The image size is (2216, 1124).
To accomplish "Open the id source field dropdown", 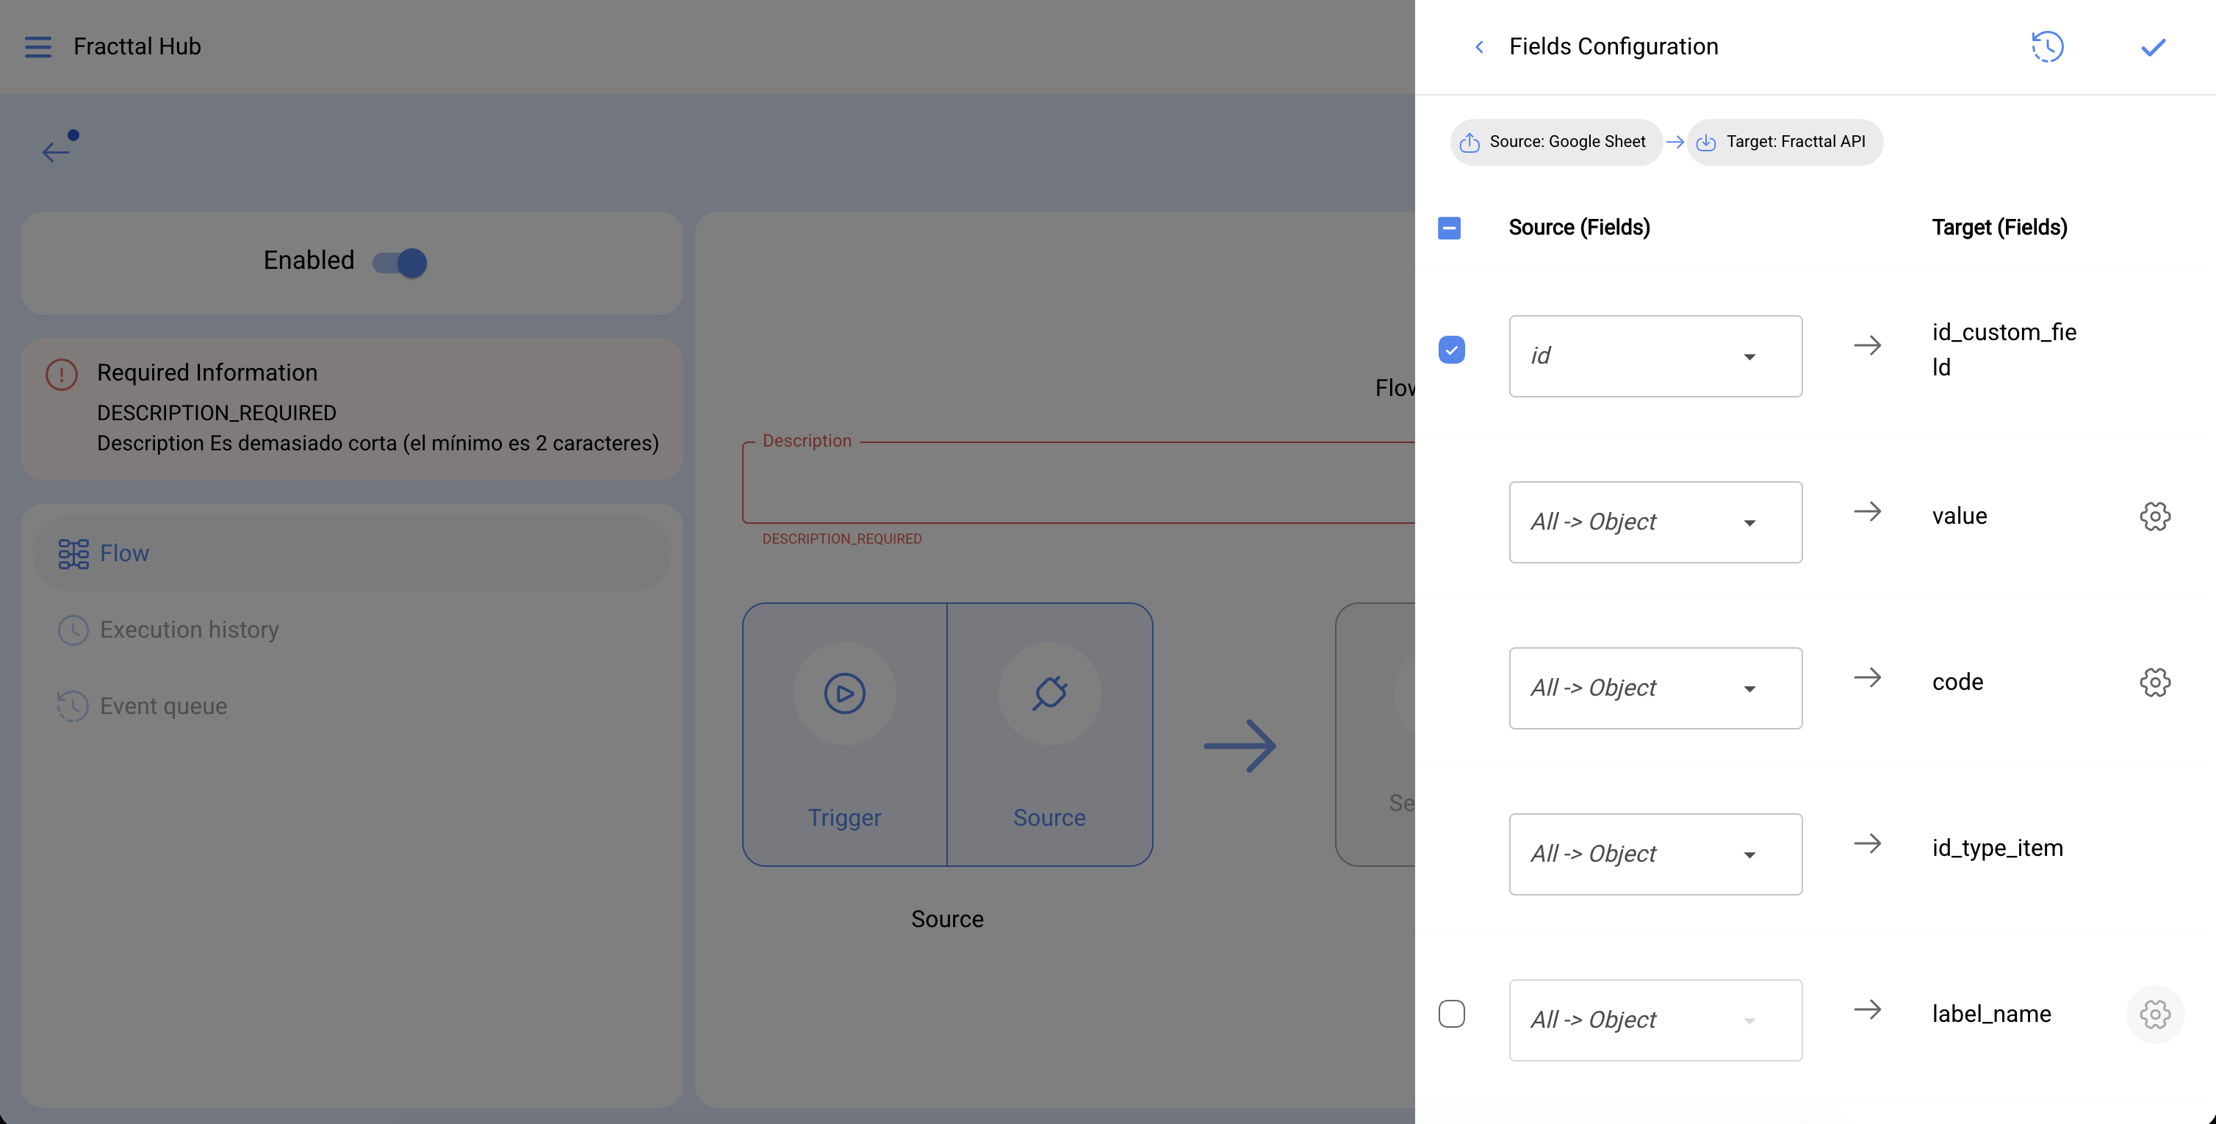I will click(1654, 356).
